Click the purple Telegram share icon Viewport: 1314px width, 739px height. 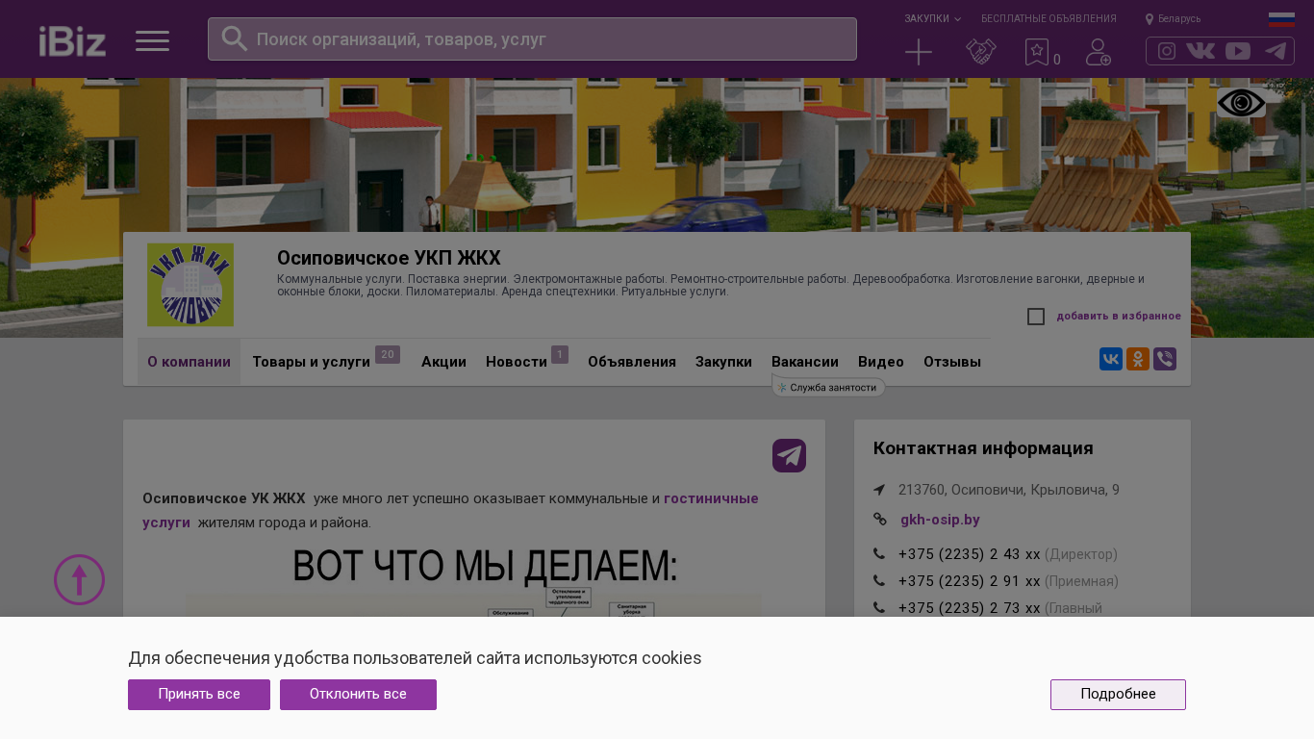[789, 455]
